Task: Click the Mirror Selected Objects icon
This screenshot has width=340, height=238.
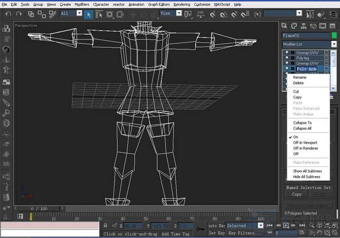Action: coord(310,15)
